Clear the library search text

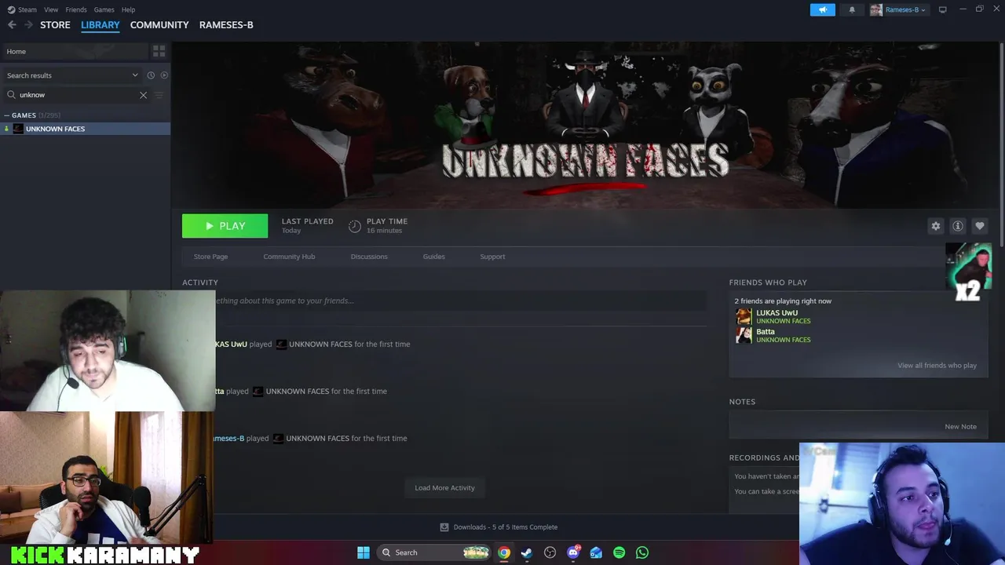click(143, 95)
